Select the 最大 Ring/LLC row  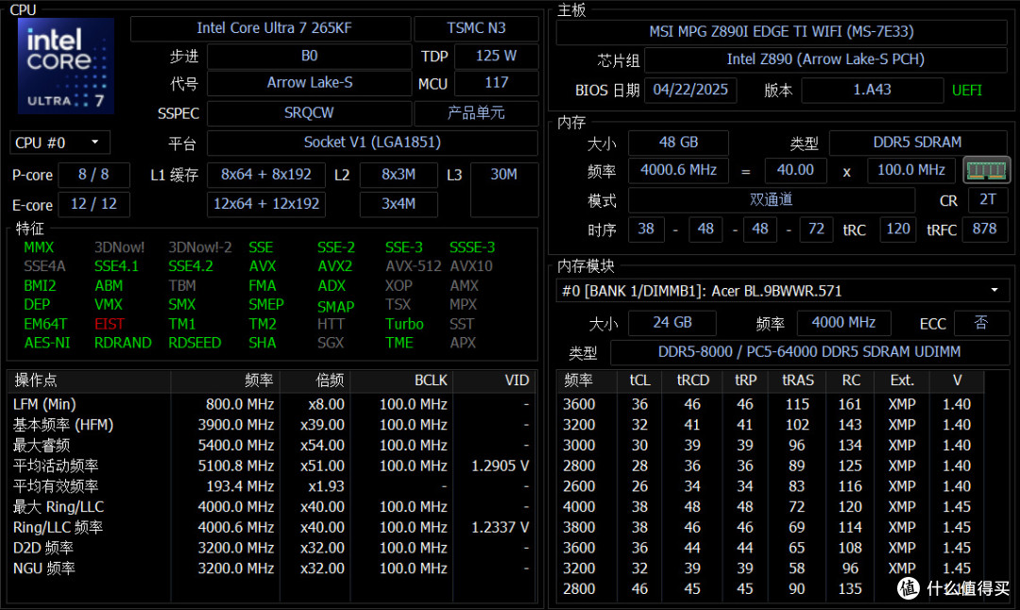pos(272,507)
